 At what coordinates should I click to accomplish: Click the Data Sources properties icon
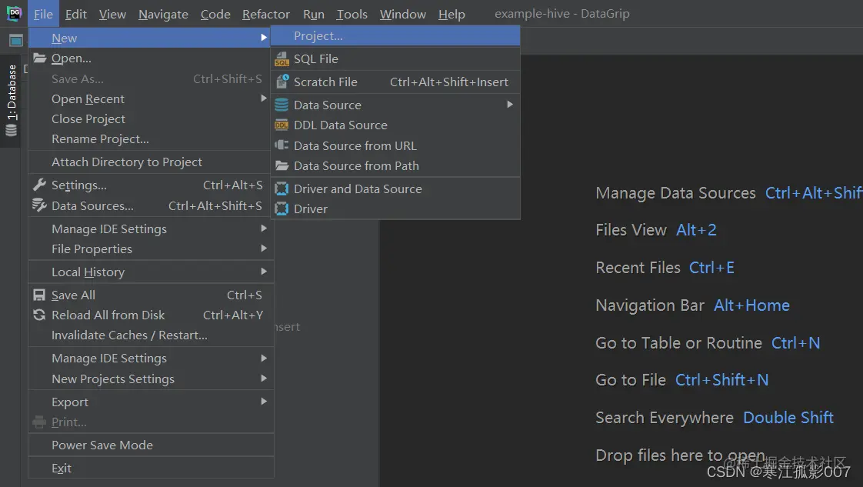point(39,205)
